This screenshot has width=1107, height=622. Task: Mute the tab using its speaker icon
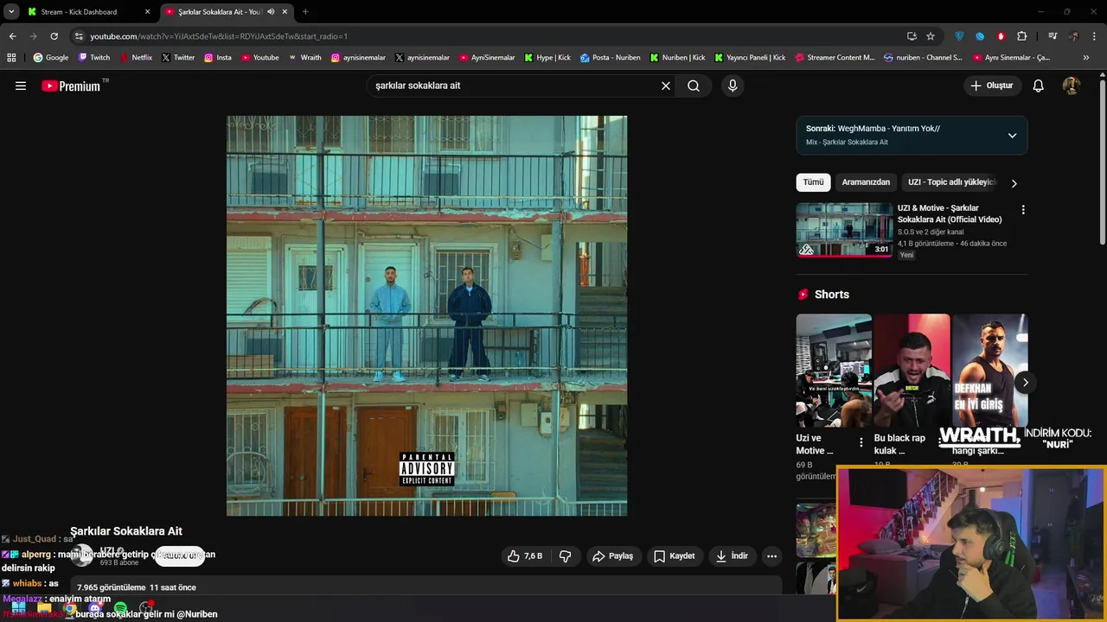pyautogui.click(x=271, y=12)
